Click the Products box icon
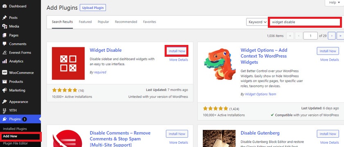The height and width of the screenshot is (147, 344). (x=5, y=82)
